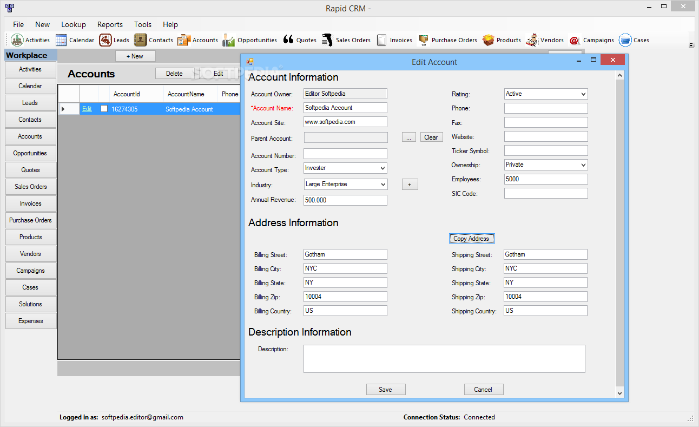
Task: Open Leads in the Workplace sidebar
Action: tap(31, 103)
